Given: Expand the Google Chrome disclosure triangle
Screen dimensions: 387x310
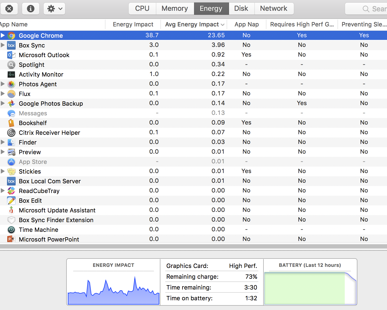Looking at the screenshot, I should click(3, 35).
